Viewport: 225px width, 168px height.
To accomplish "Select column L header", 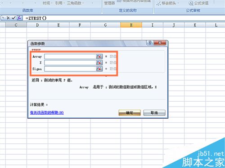I will [216, 25].
